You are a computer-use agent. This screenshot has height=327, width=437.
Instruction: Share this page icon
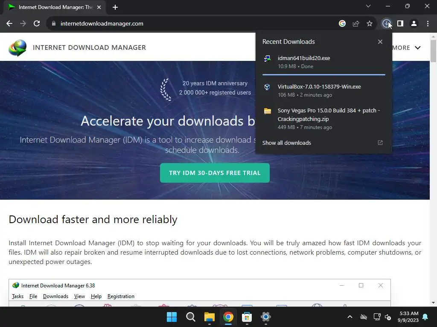click(x=356, y=24)
